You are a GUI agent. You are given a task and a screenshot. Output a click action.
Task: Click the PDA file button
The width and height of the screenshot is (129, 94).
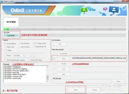[x=64, y=59]
